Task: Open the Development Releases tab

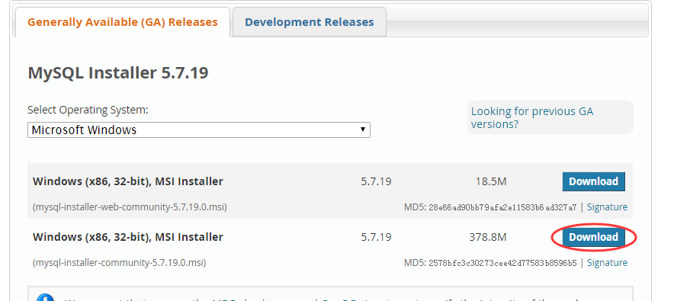Action: (x=309, y=22)
